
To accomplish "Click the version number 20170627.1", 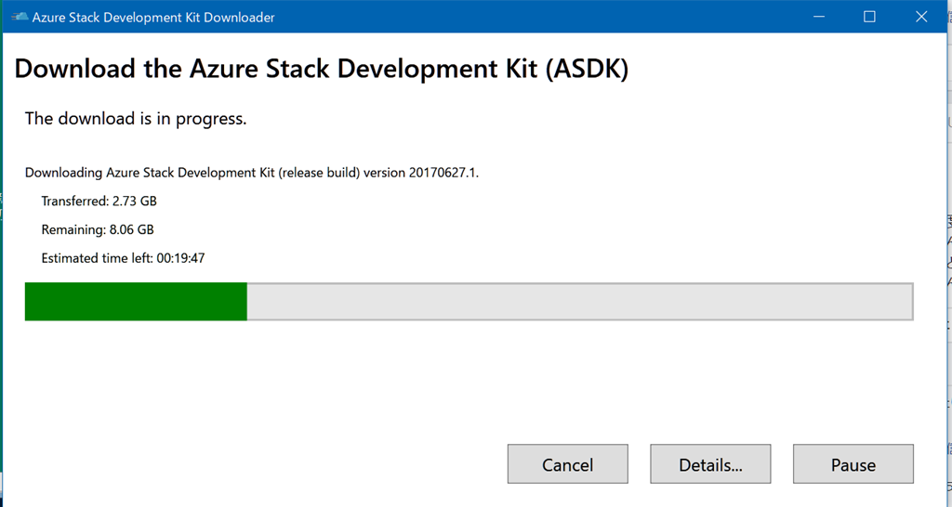I will (443, 172).
